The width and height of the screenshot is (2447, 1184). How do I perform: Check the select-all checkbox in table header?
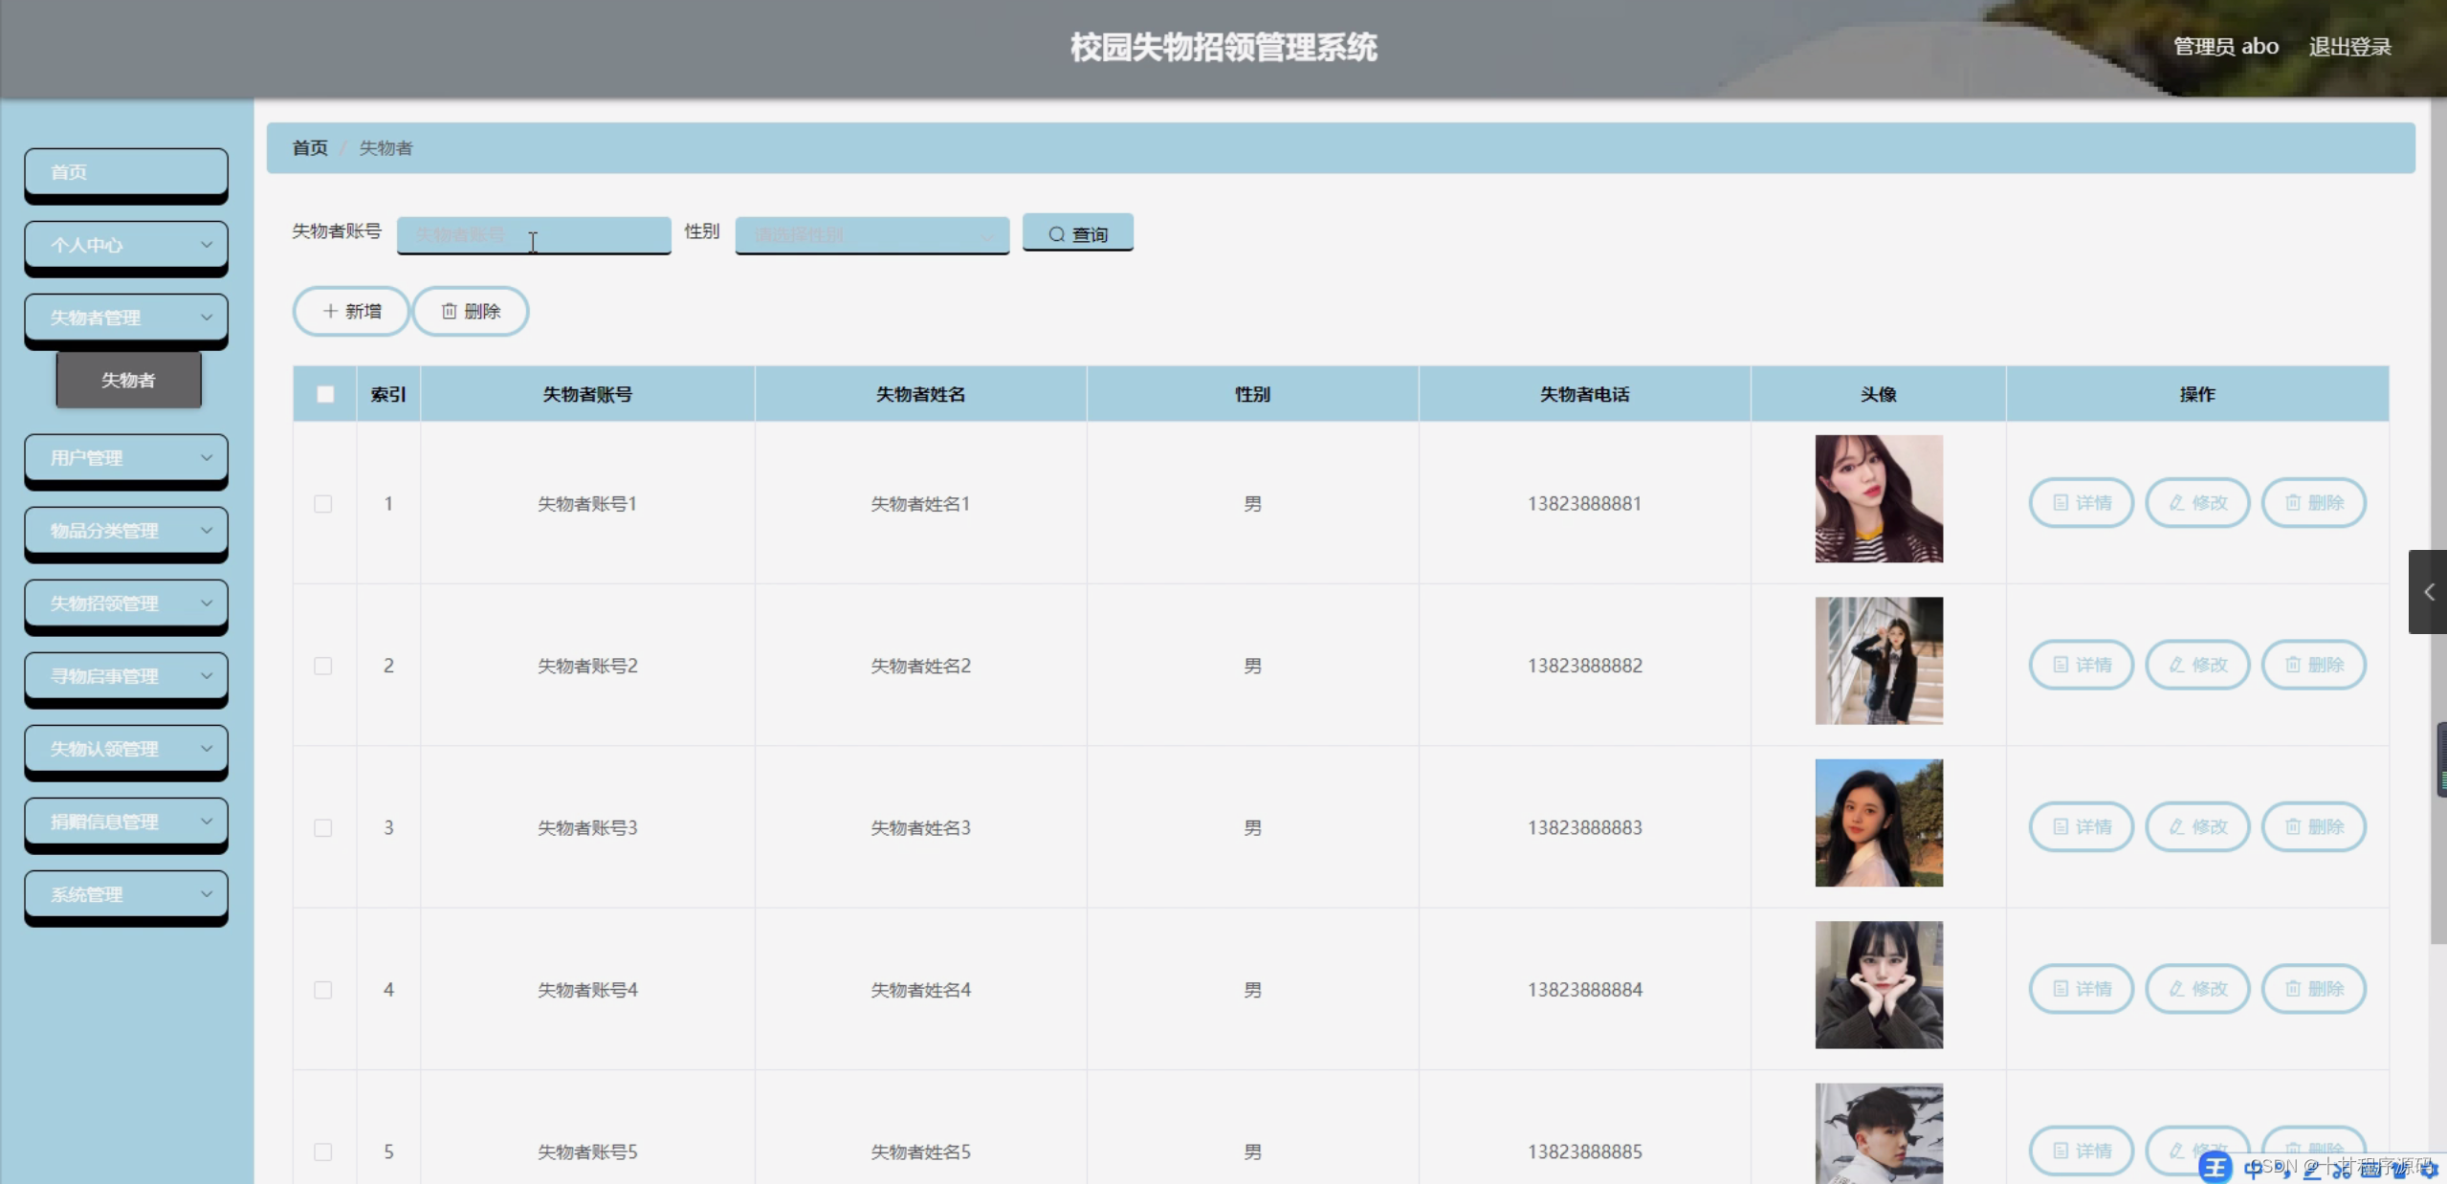324,393
